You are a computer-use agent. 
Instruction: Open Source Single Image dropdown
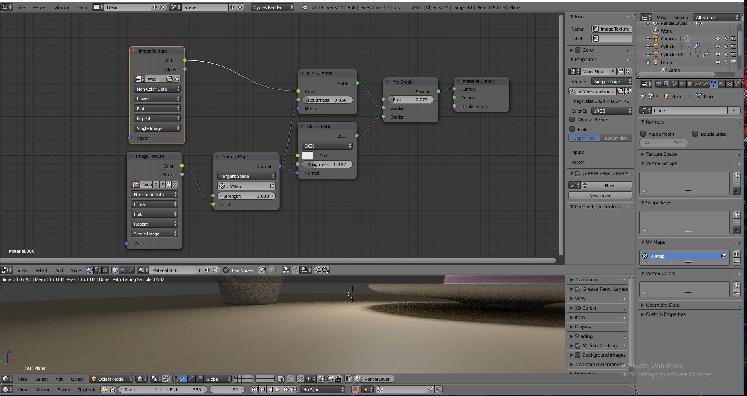tap(612, 82)
